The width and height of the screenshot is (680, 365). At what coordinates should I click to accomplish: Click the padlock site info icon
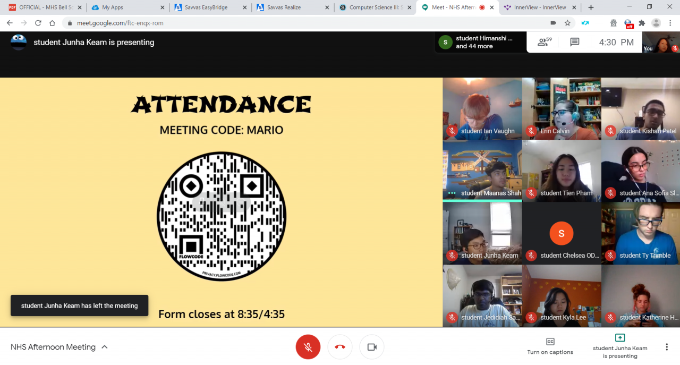70,23
